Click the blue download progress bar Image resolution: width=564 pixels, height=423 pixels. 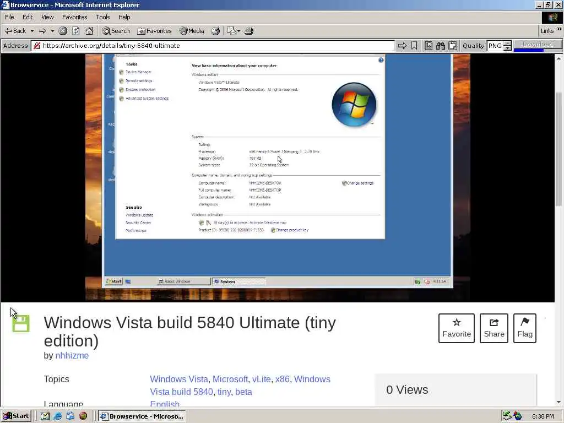click(528, 50)
